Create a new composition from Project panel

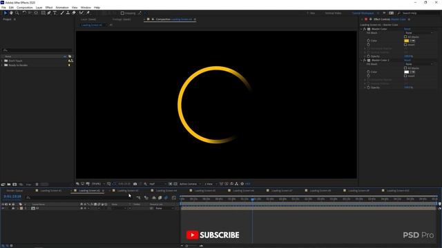tap(15, 185)
